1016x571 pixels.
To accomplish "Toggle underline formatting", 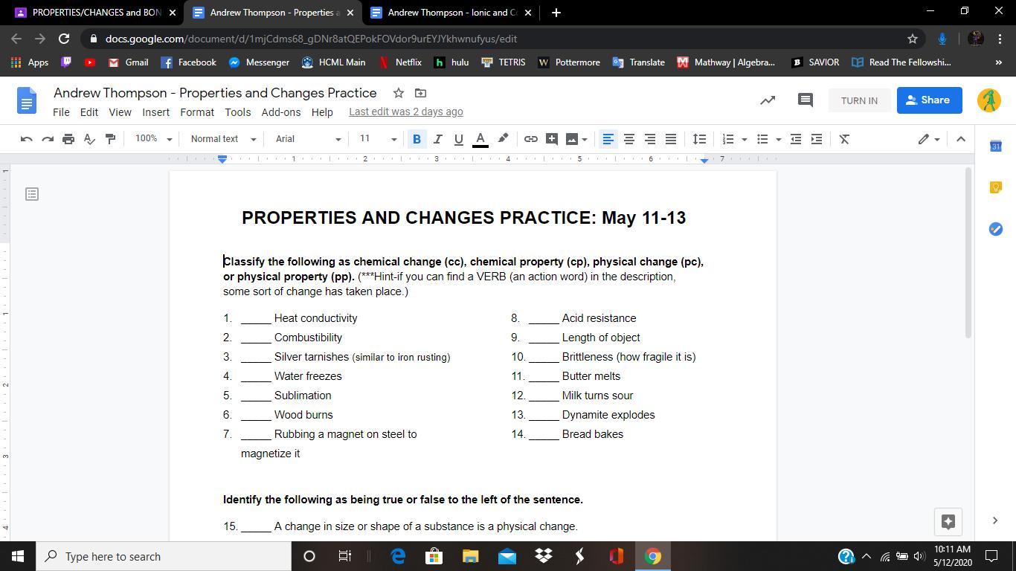I will (458, 139).
